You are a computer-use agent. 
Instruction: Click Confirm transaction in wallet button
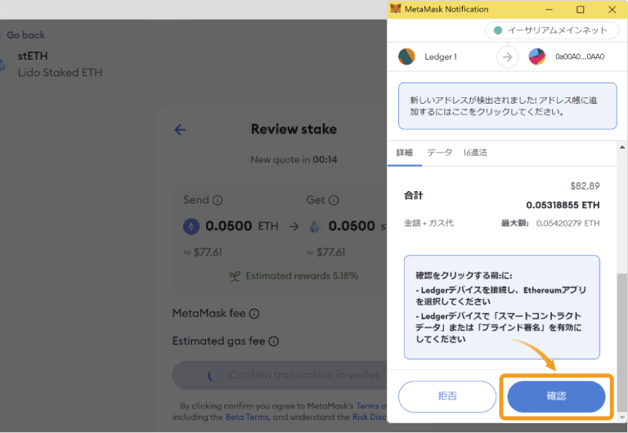click(x=280, y=375)
